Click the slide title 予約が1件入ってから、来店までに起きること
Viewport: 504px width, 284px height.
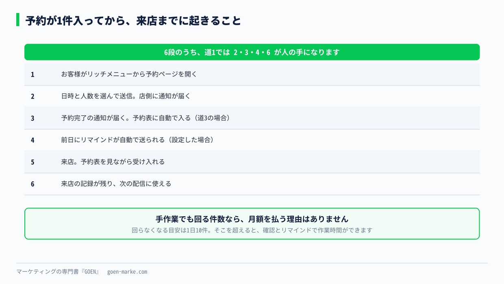(133, 20)
